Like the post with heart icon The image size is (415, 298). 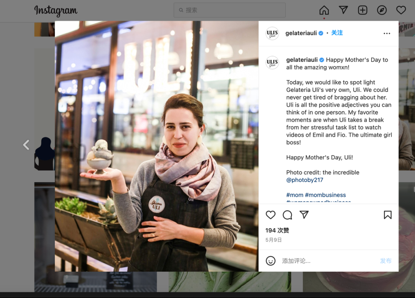click(271, 215)
